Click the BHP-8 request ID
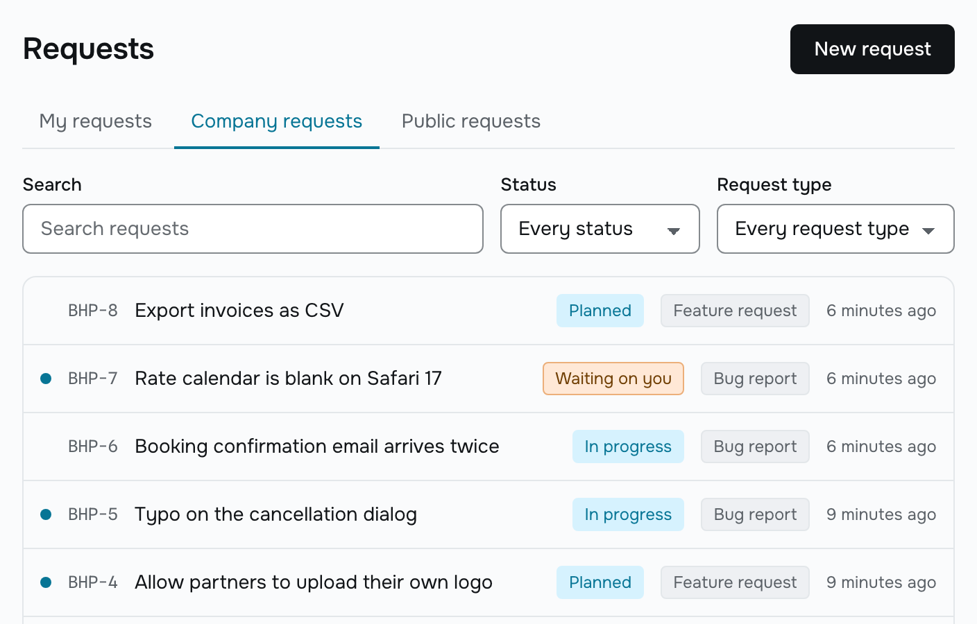The height and width of the screenshot is (624, 977). (x=93, y=311)
